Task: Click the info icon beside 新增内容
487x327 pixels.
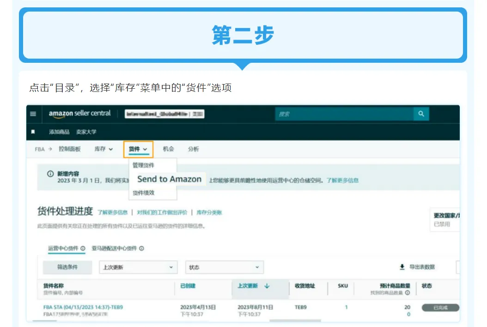Action: click(50, 174)
